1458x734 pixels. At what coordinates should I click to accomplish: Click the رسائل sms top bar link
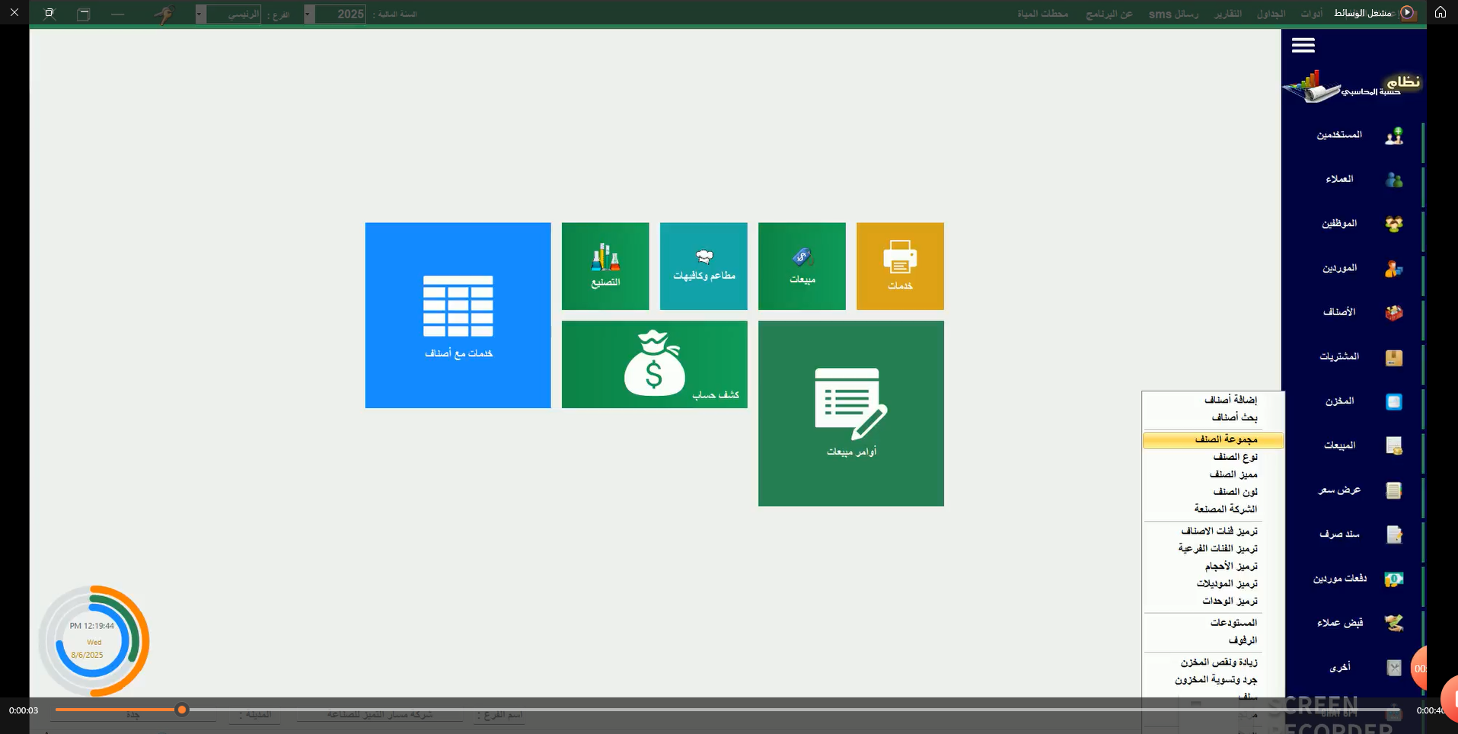(1172, 14)
